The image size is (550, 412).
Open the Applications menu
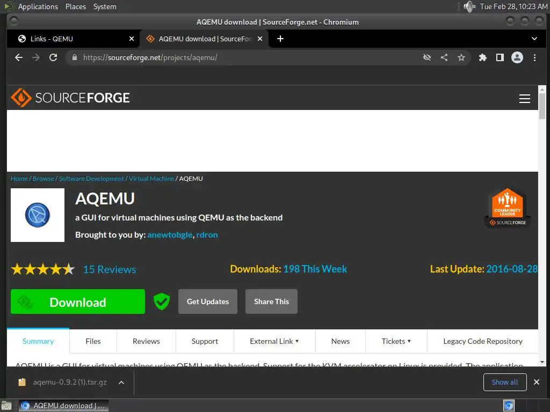pos(38,6)
